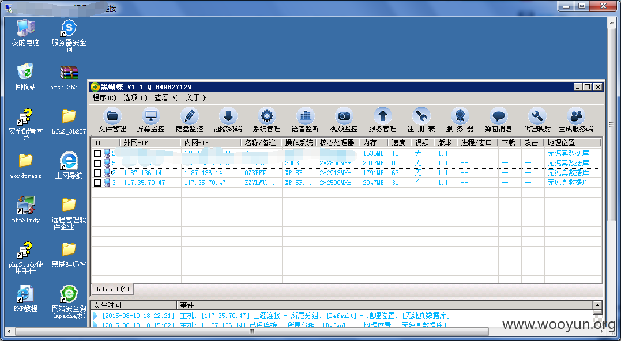Click the 服务管理 service management icon
Viewport: 621px width, 341px height.
tap(382, 120)
